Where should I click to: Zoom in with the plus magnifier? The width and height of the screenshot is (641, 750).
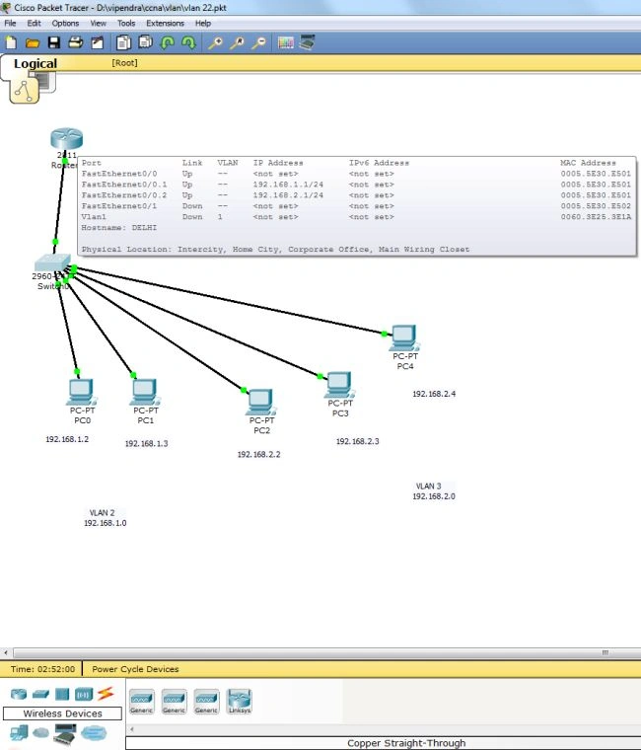[x=215, y=43]
